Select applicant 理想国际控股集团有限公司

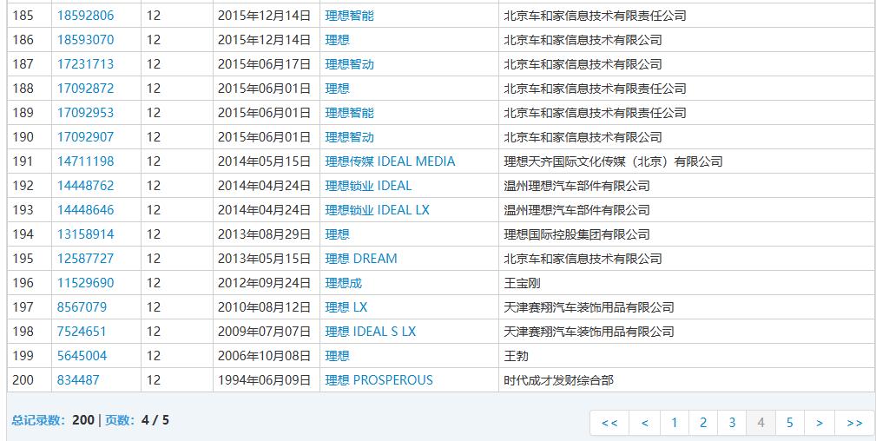click(x=576, y=234)
